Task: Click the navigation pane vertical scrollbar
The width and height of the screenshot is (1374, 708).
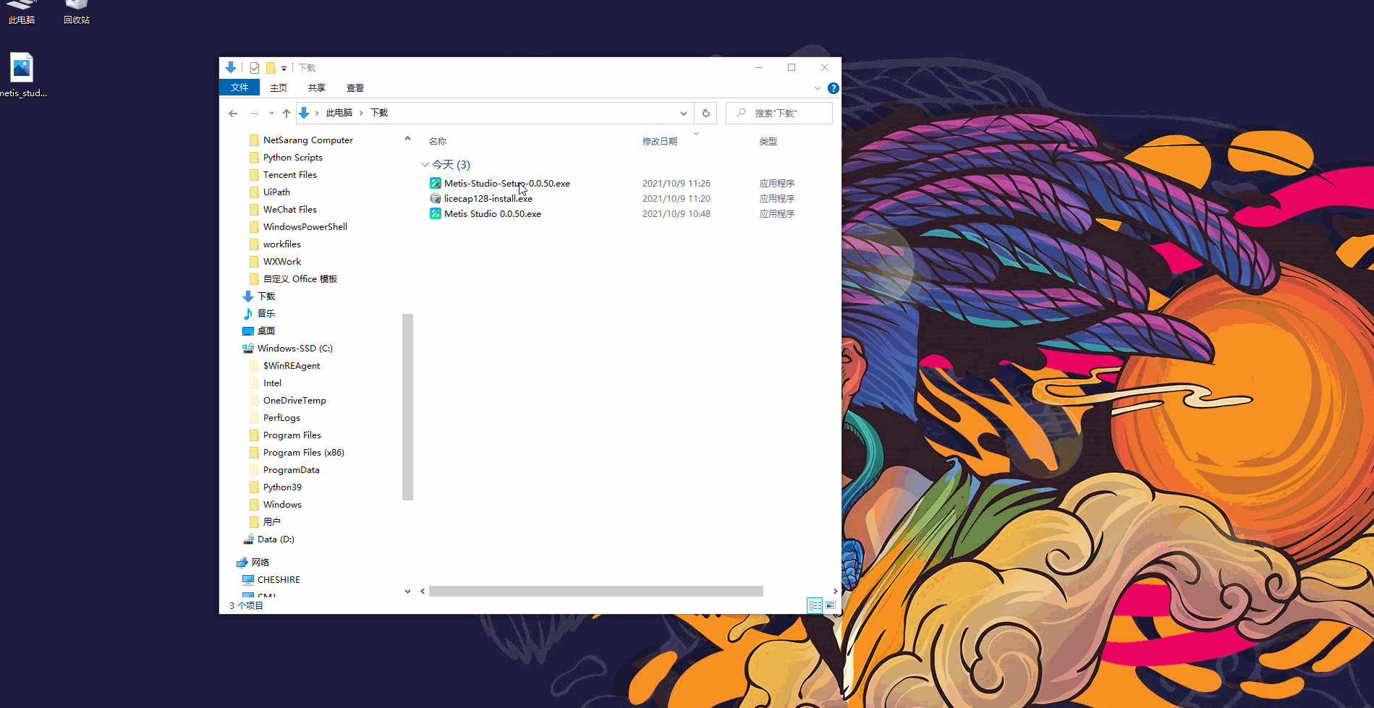Action: (407, 406)
